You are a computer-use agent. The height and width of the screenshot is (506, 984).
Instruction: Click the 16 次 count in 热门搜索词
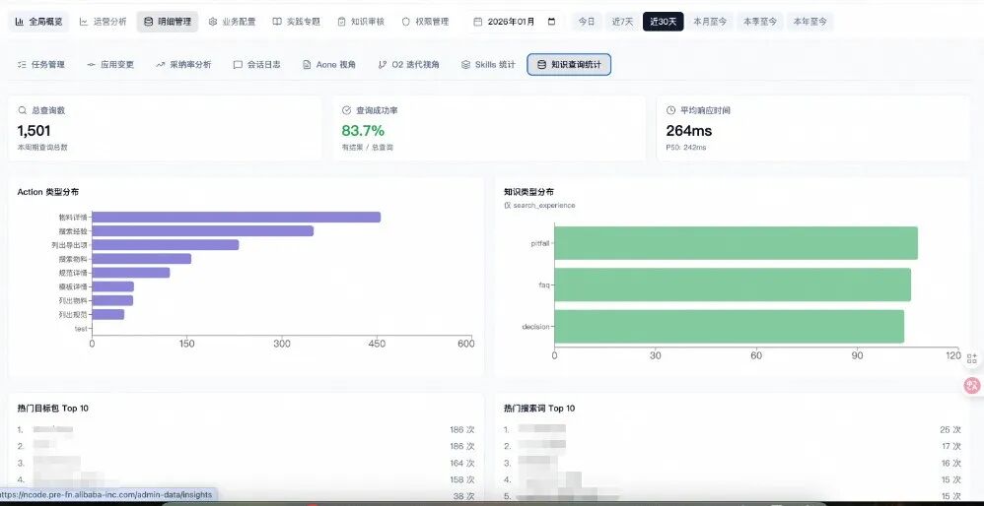pyautogui.click(x=950, y=463)
